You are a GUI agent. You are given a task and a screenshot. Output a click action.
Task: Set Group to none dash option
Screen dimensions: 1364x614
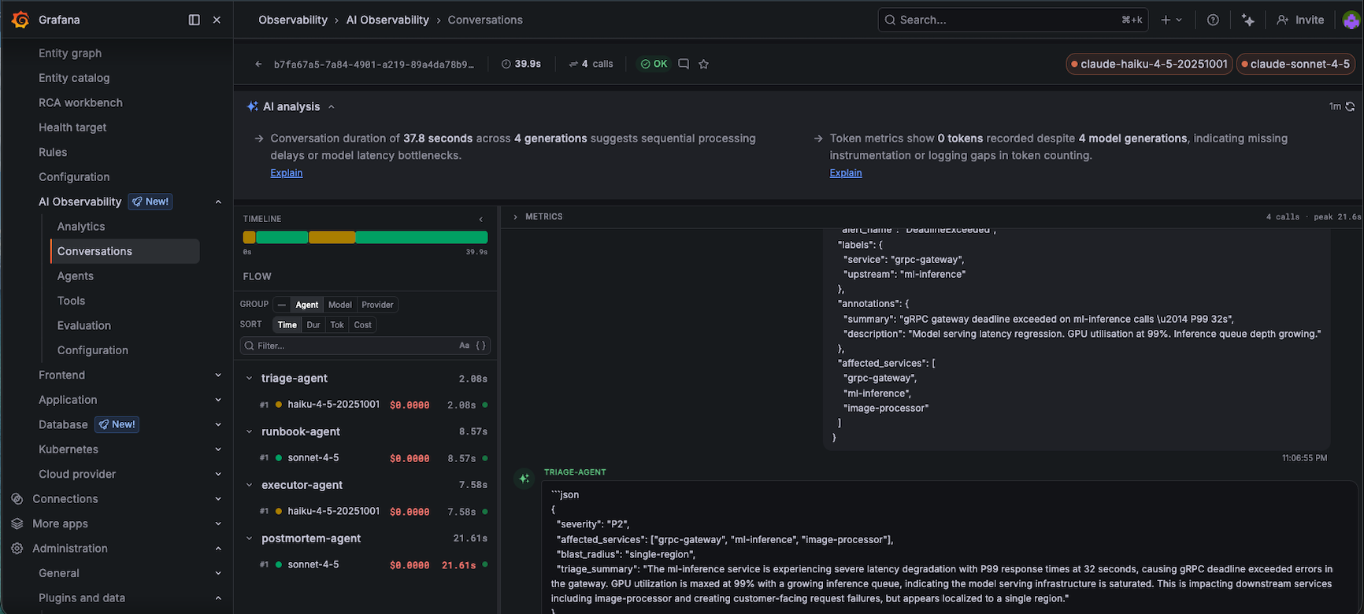[x=282, y=305]
